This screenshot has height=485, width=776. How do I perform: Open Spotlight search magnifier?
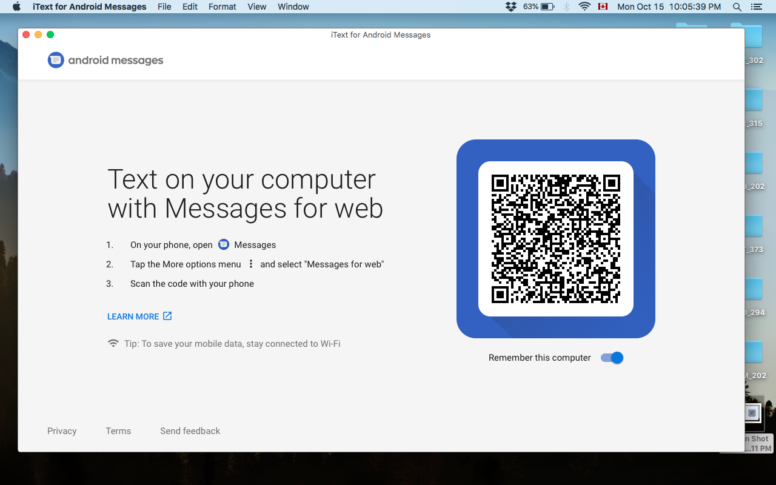pos(737,7)
